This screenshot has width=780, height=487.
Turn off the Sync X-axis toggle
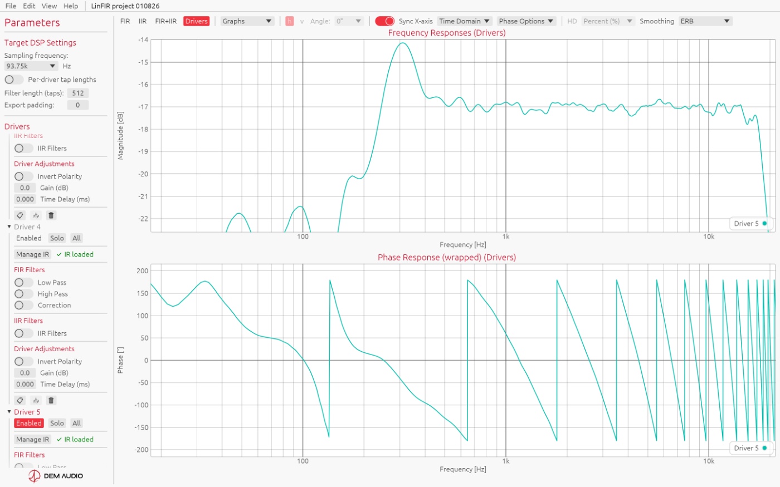384,21
